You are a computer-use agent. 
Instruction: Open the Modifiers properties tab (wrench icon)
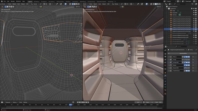point(165,76)
